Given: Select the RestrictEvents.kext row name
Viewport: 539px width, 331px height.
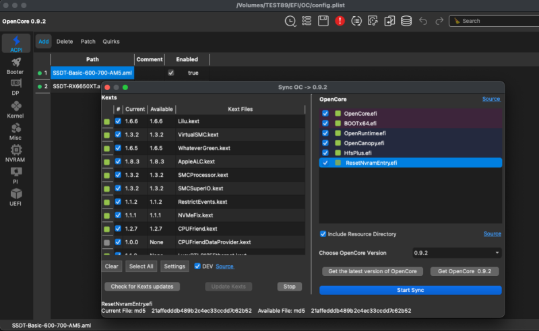Looking at the screenshot, I should coord(203,202).
